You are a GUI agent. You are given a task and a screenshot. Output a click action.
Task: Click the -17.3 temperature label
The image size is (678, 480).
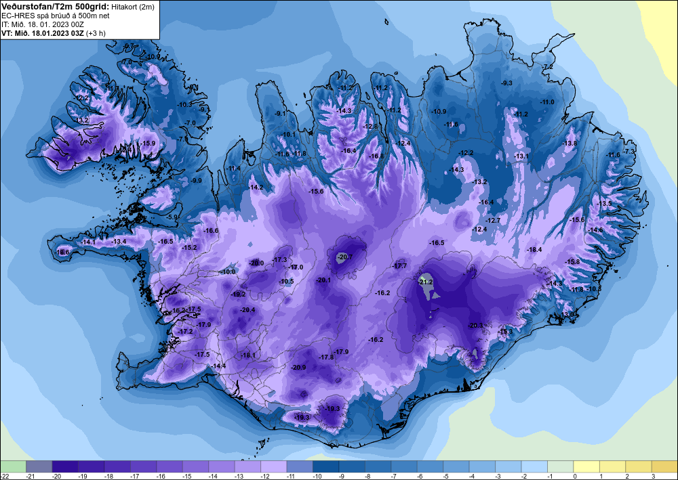(280, 260)
